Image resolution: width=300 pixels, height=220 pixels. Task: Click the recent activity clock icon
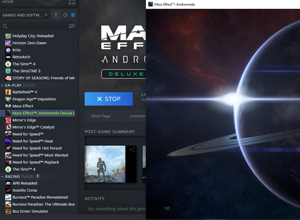[x=65, y=15]
